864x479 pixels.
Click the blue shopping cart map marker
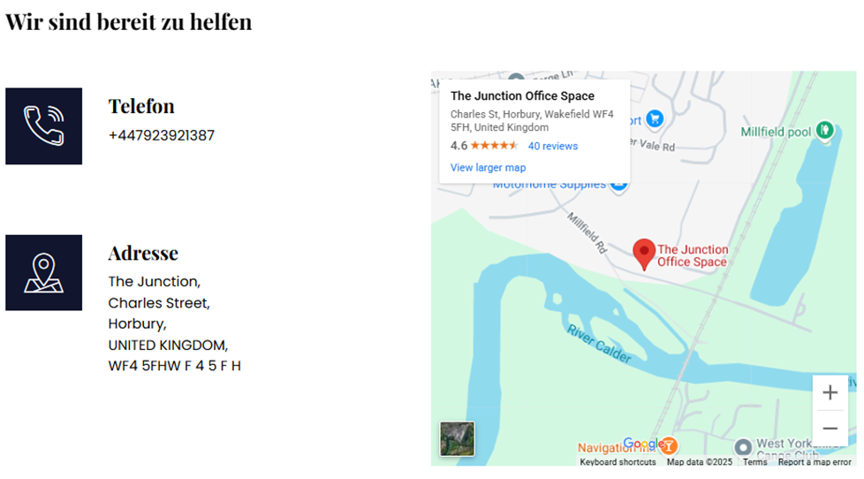coord(655,118)
